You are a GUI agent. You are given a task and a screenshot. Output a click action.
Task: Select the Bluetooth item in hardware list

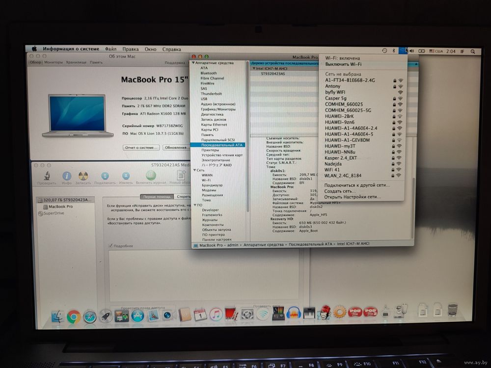[x=209, y=73]
